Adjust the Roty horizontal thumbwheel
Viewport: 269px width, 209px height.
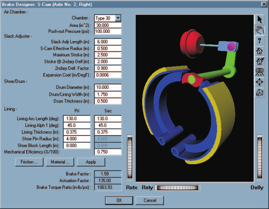point(177,188)
